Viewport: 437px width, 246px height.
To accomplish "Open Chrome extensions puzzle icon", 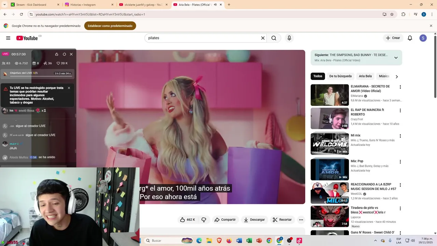I will [x=404, y=14].
